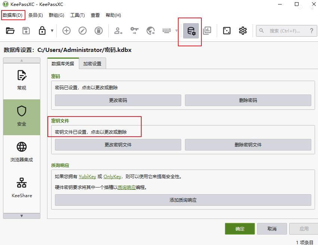This screenshot has height=245, width=318.
Task: Add a new entry with plus icon
Action: tap(66, 31)
